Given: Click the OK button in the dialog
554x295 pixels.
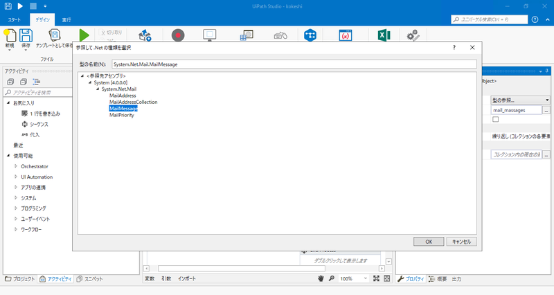Looking at the screenshot, I should pos(429,242).
